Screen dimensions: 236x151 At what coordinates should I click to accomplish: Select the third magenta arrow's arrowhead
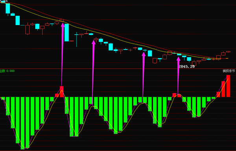tap(144, 54)
